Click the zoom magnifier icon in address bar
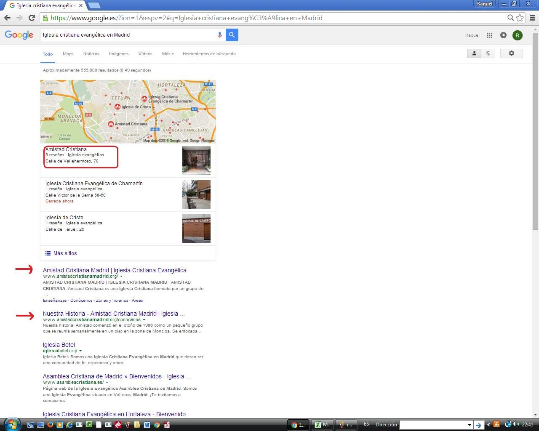The width and height of the screenshot is (539, 431). point(510,18)
